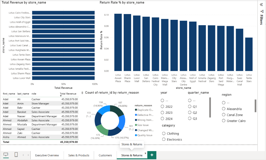Click Size Issue legend marker
The image size is (266, 160).
136,125
